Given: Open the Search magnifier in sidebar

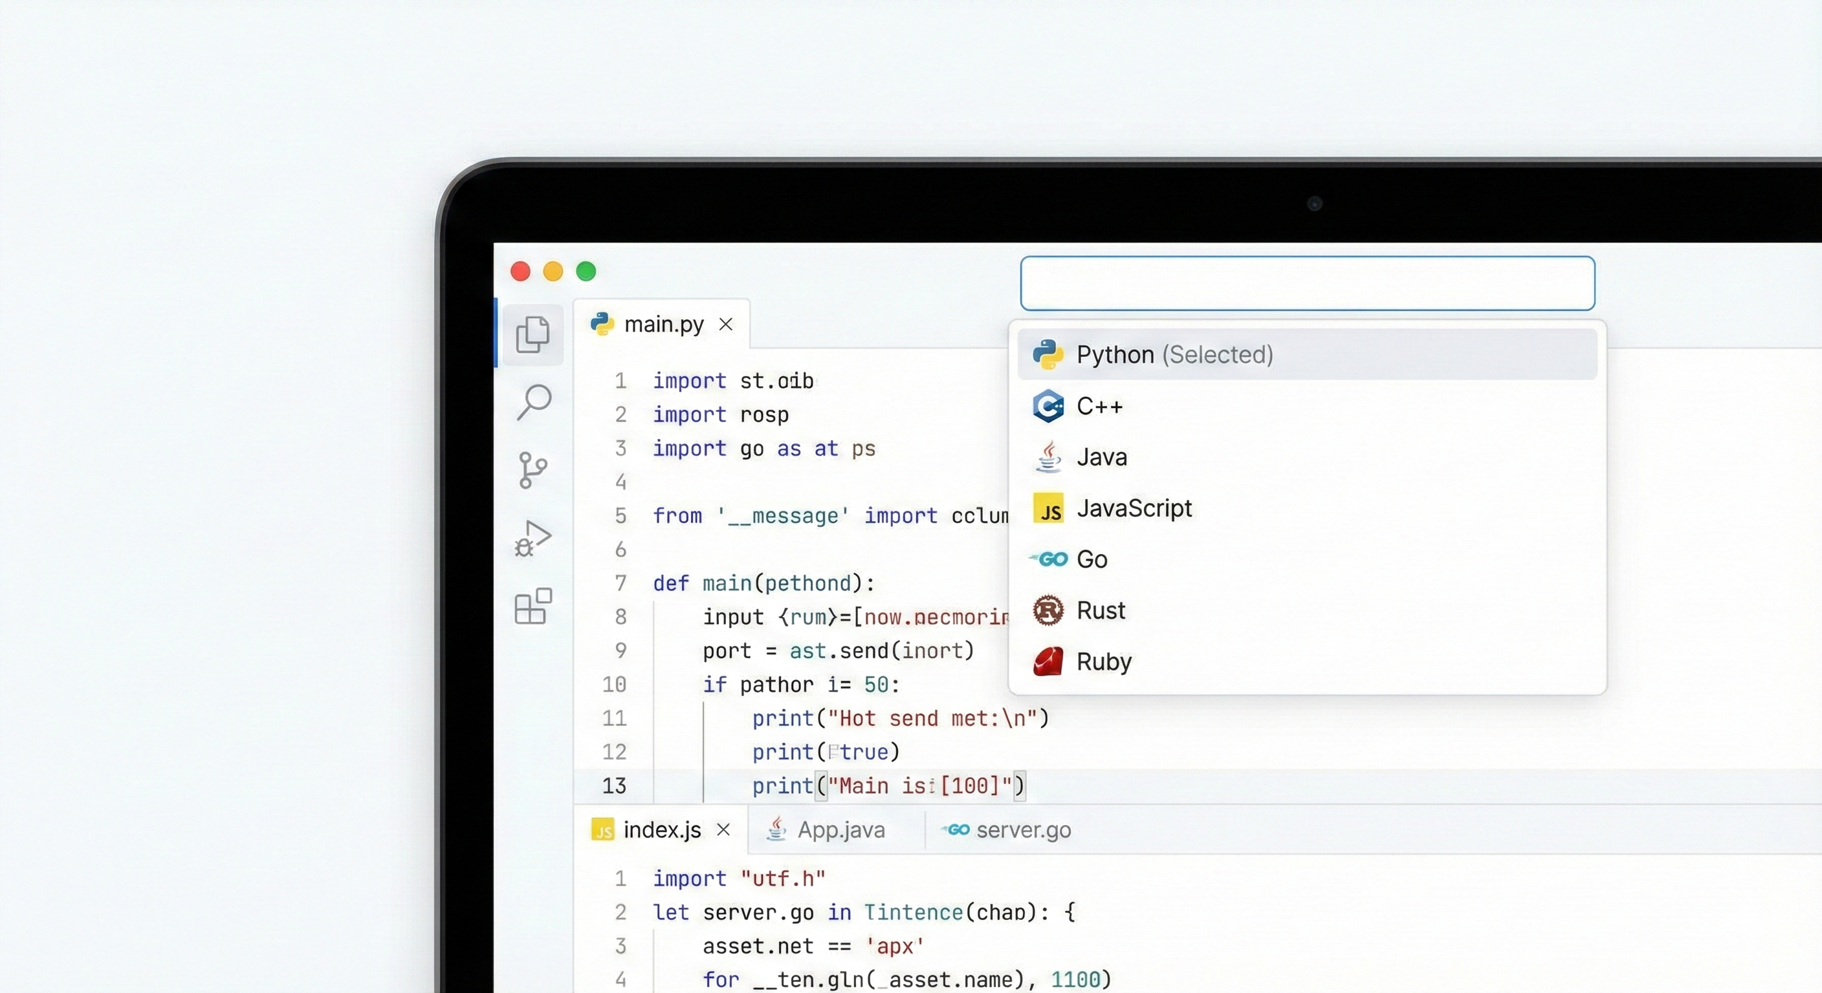Looking at the screenshot, I should point(534,401).
